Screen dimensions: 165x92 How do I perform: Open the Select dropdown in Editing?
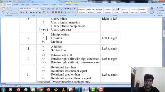tap(160, 13)
